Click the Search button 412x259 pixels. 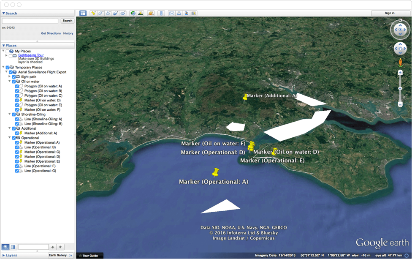(68, 21)
